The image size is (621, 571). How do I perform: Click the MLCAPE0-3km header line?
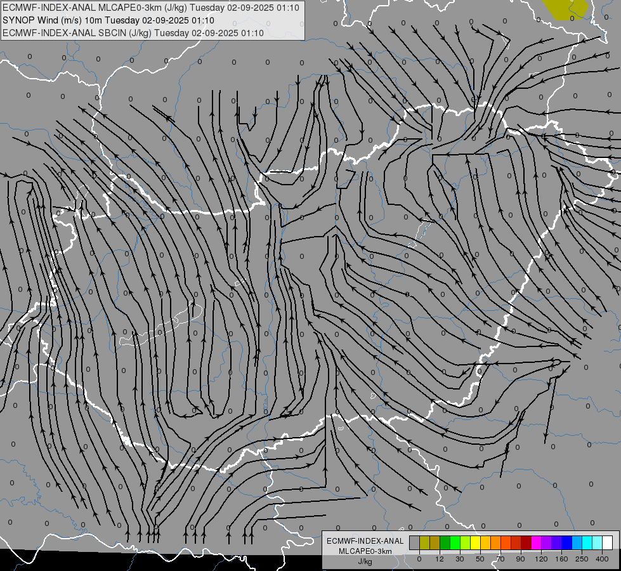pyautogui.click(x=151, y=8)
